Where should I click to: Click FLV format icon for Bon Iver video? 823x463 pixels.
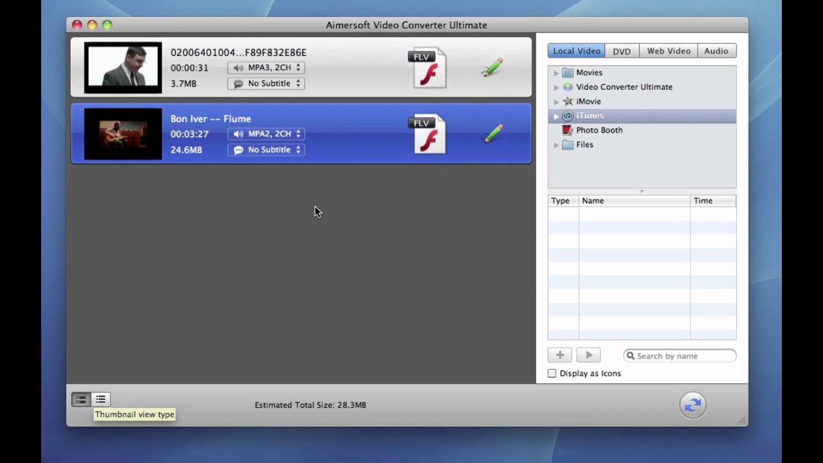(428, 134)
